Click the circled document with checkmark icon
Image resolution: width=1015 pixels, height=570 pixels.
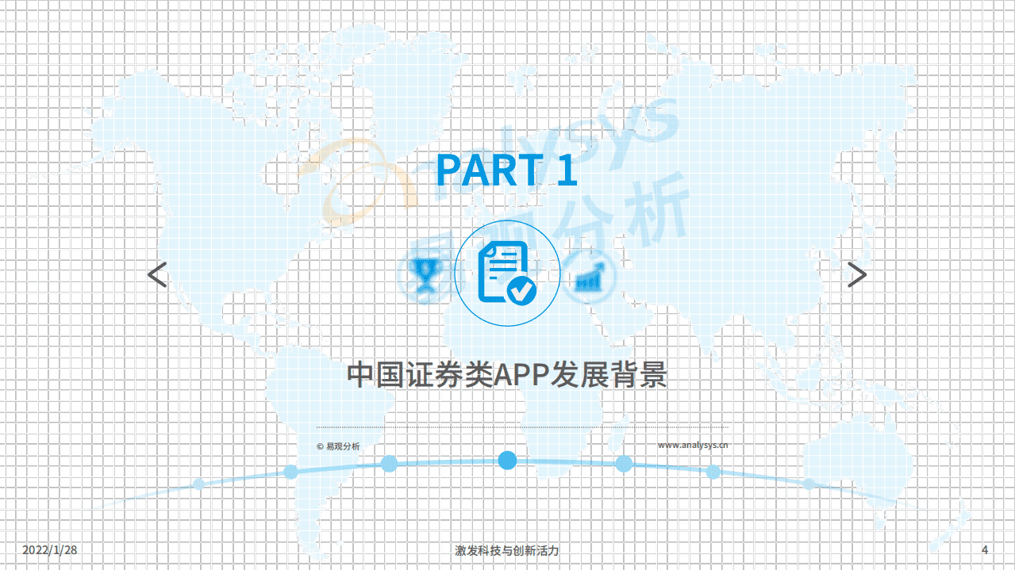[507, 274]
